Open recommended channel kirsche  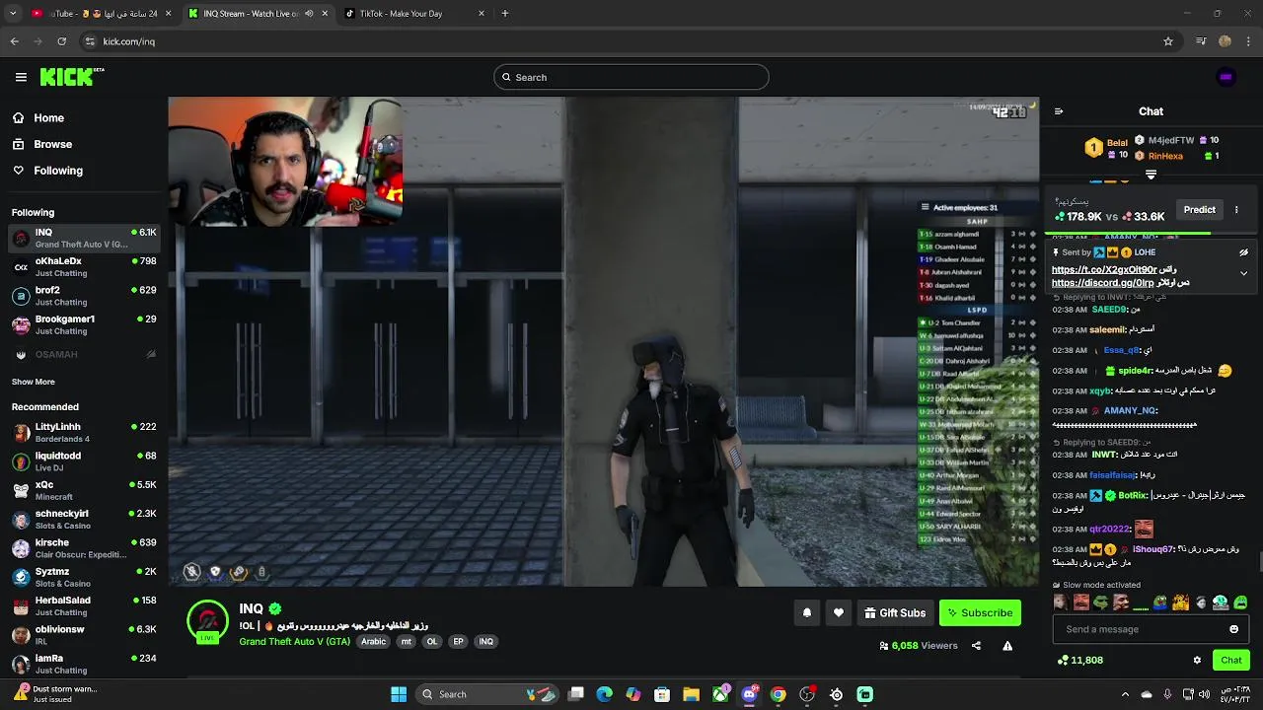point(84,548)
